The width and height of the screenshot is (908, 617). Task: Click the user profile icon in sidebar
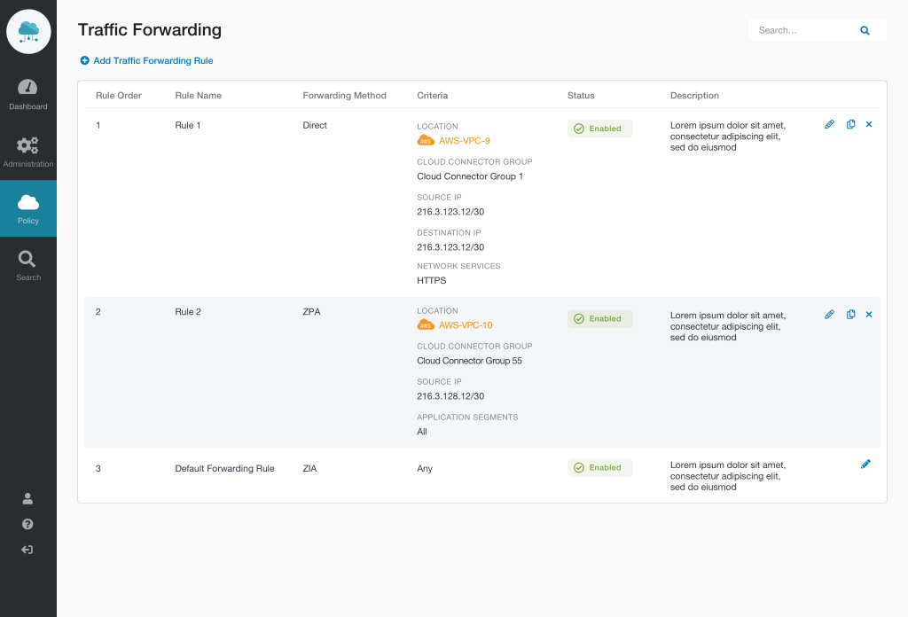pos(27,498)
